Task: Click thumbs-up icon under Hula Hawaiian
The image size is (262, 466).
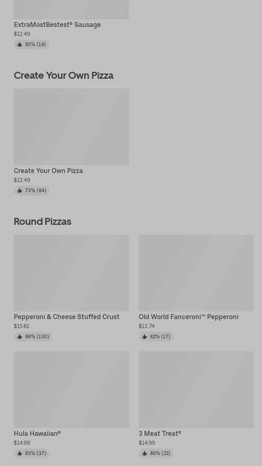Action: (x=20, y=453)
